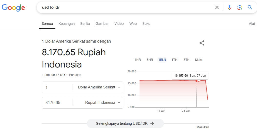Show Maks chart range
Screen dimensions: 257x137
[x=199, y=60]
